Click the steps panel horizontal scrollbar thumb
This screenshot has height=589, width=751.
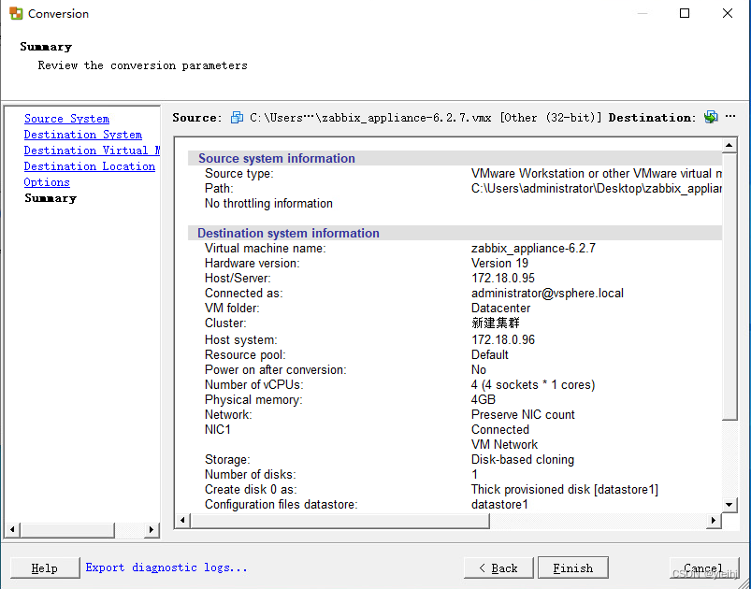click(x=67, y=529)
